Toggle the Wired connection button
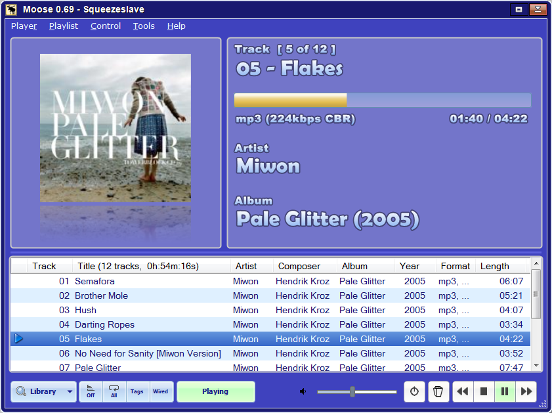The height and width of the screenshot is (413, 552). (x=161, y=391)
